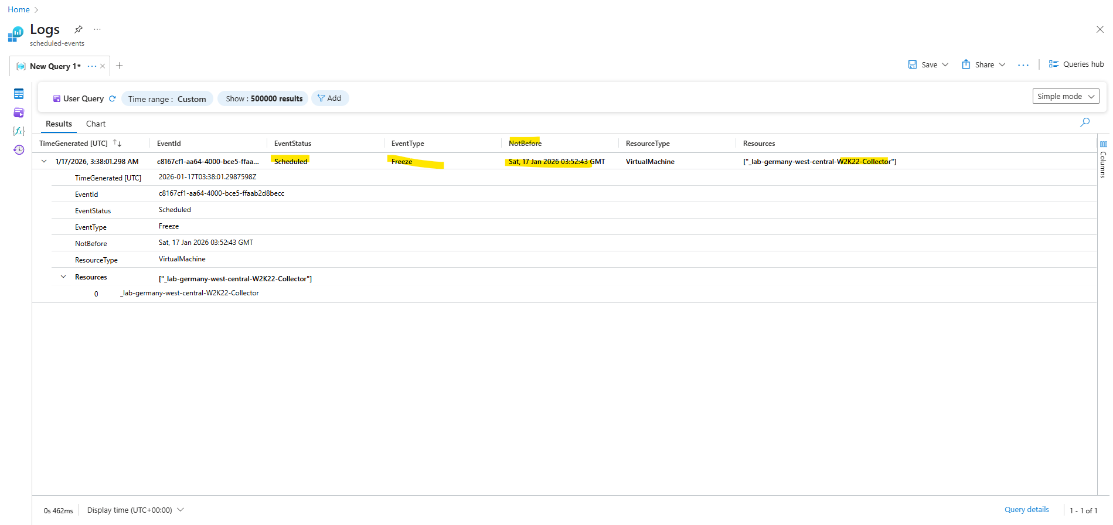Select the Results tab

pyautogui.click(x=59, y=124)
